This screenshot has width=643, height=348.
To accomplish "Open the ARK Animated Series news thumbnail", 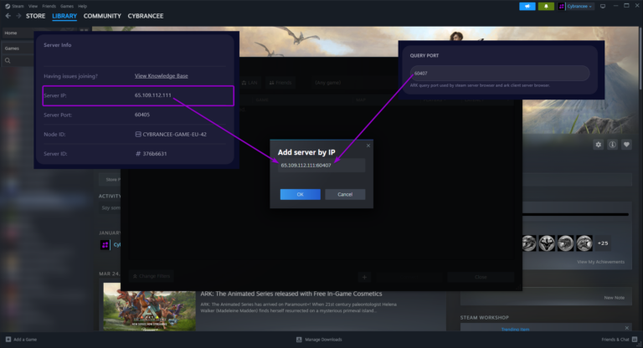I will 149,307.
